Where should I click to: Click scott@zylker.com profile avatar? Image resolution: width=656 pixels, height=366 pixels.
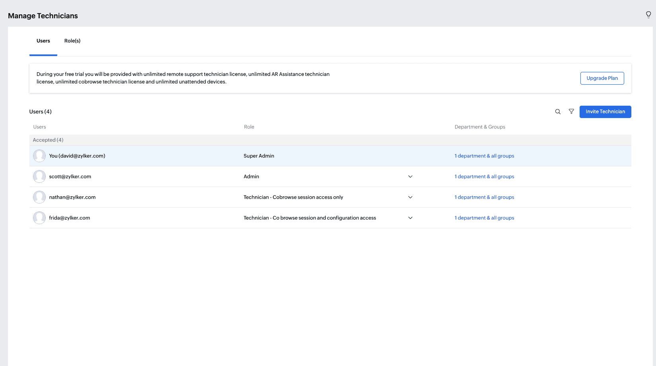pos(39,176)
